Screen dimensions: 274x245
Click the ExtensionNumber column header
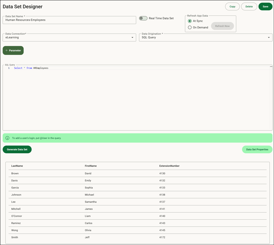169,166
